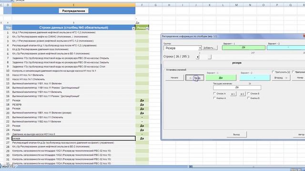Image resolution: width=305 pixels, height=171 pixels.
Task: Click cell 'Насос Н1 поз.14.1 Отключить' in row 12
Action: pyautogui.click(x=73, y=79)
